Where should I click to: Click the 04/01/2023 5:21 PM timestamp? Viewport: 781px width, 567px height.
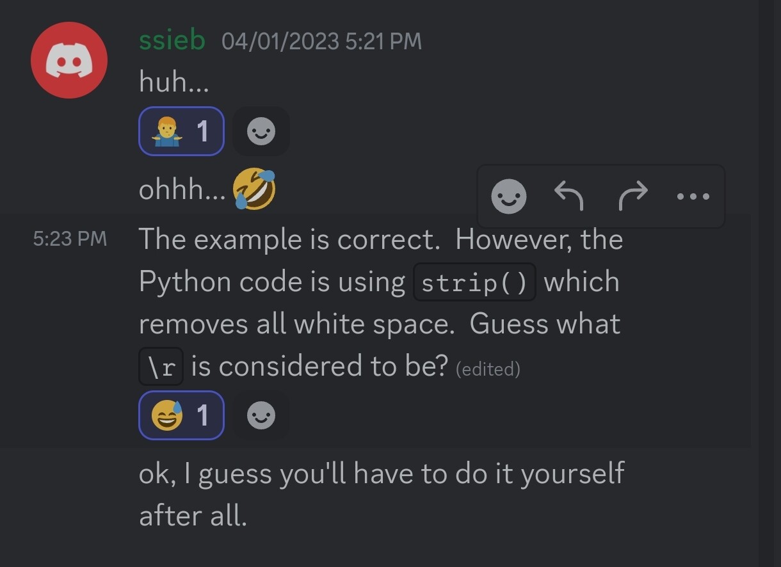click(x=320, y=41)
